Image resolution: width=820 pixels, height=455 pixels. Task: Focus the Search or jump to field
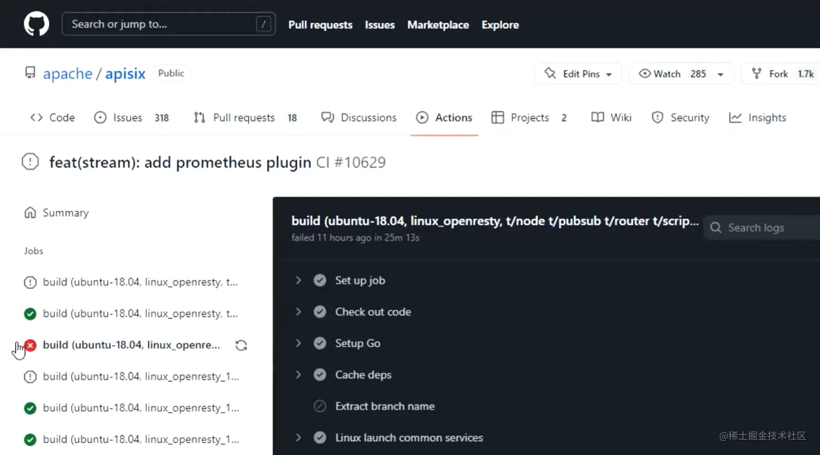point(163,24)
